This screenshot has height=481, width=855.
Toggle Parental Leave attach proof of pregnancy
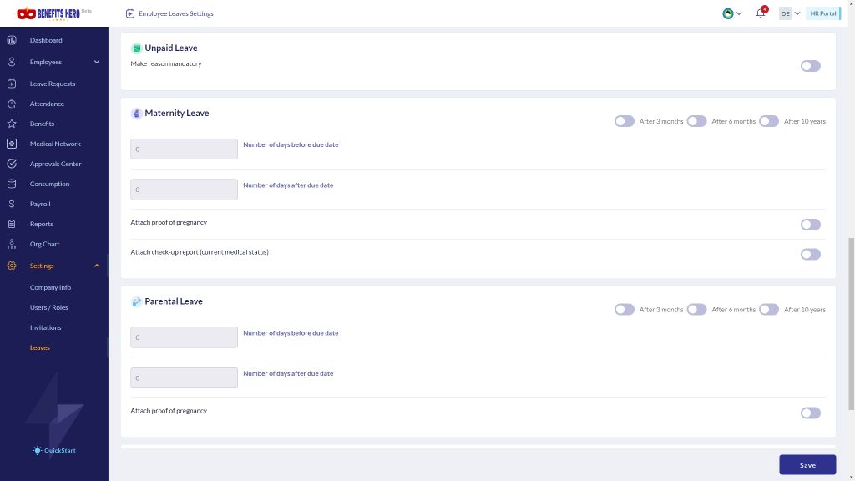click(x=810, y=413)
